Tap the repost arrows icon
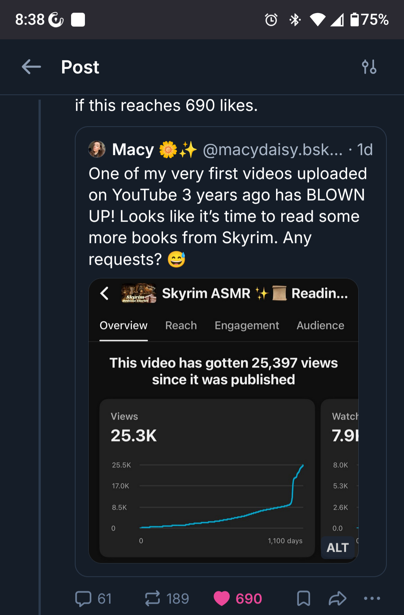 pos(152,598)
